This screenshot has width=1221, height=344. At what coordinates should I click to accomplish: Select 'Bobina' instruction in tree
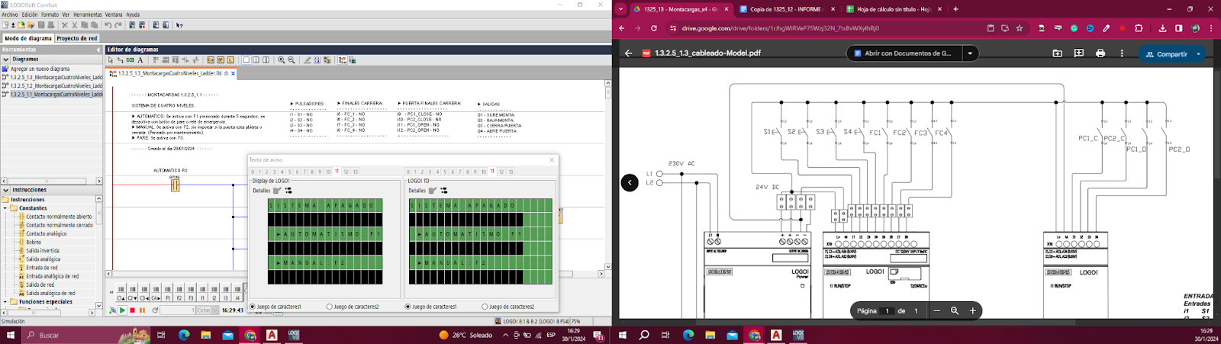click(34, 242)
